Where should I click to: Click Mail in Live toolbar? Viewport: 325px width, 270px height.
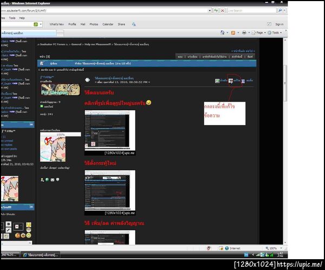pos(83,24)
